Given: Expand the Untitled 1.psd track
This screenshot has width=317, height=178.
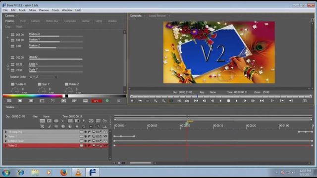Looking at the screenshot, I should pyautogui.click(x=5, y=141).
